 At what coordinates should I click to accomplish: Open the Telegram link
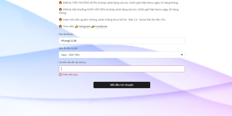(x=84, y=26)
